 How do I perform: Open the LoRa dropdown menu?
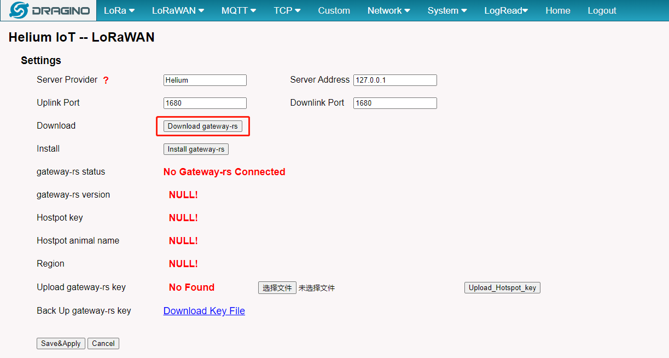pos(119,10)
